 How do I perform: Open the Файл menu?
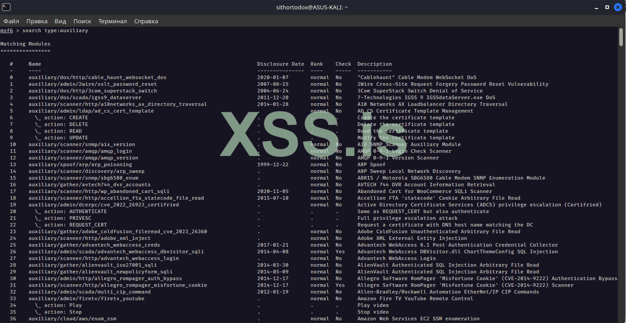click(11, 21)
